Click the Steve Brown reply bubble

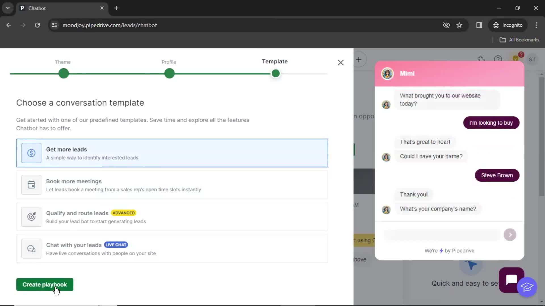coord(497,175)
